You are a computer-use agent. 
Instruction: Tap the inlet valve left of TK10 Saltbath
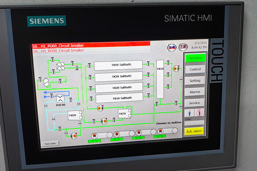click(91, 99)
